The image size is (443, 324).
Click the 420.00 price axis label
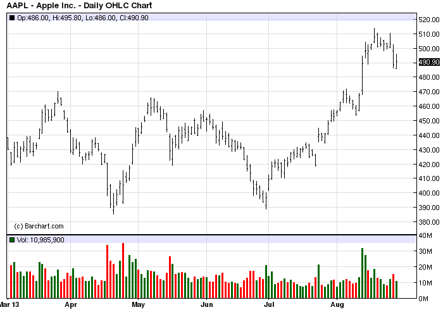click(x=429, y=165)
